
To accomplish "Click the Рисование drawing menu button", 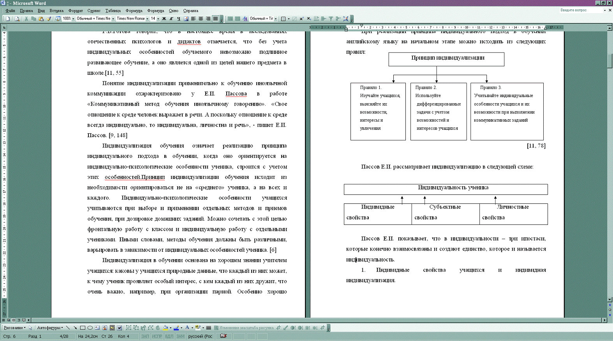I will (15, 328).
